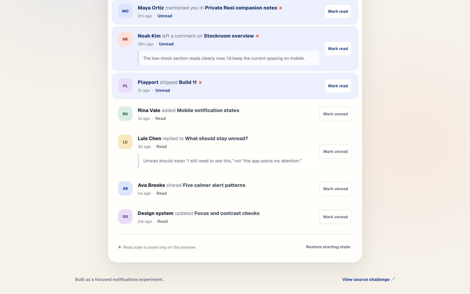Image resolution: width=470 pixels, height=294 pixels.
Task: Click the Design system DS avatar
Action: [x=125, y=217]
